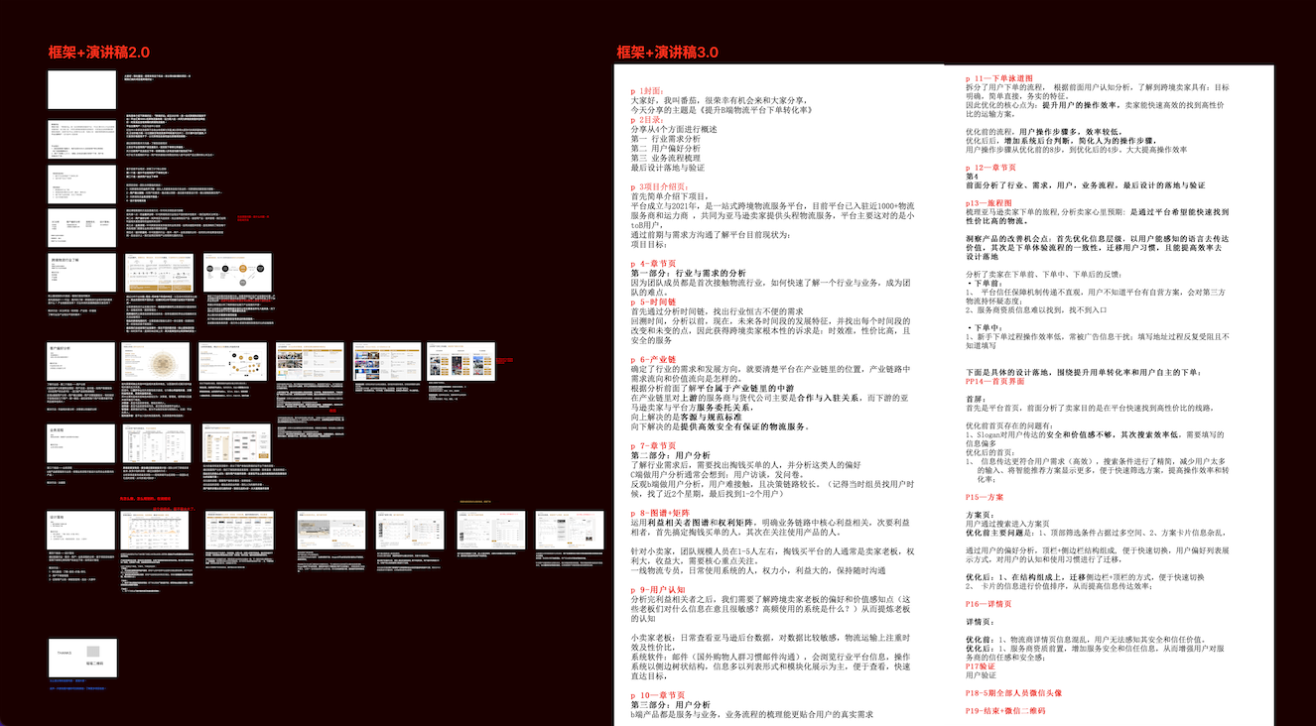This screenshot has height=726, width=1316.
Task: Click the 'P19-结束+微信二维码' line
Action: click(1005, 711)
